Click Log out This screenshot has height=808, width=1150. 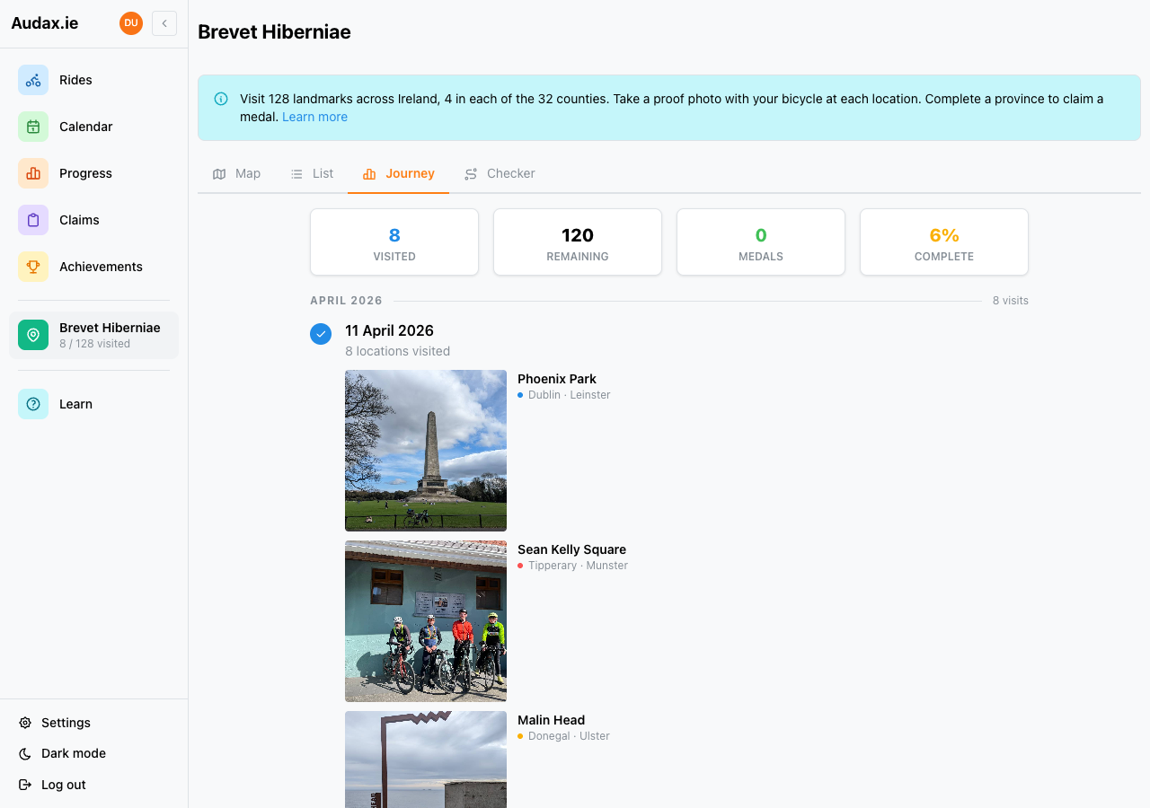(x=93, y=785)
